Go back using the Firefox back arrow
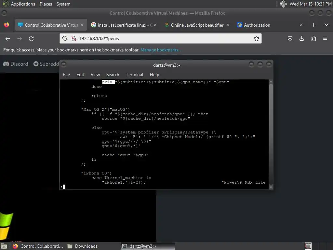The height and width of the screenshot is (250, 333). 8,38
